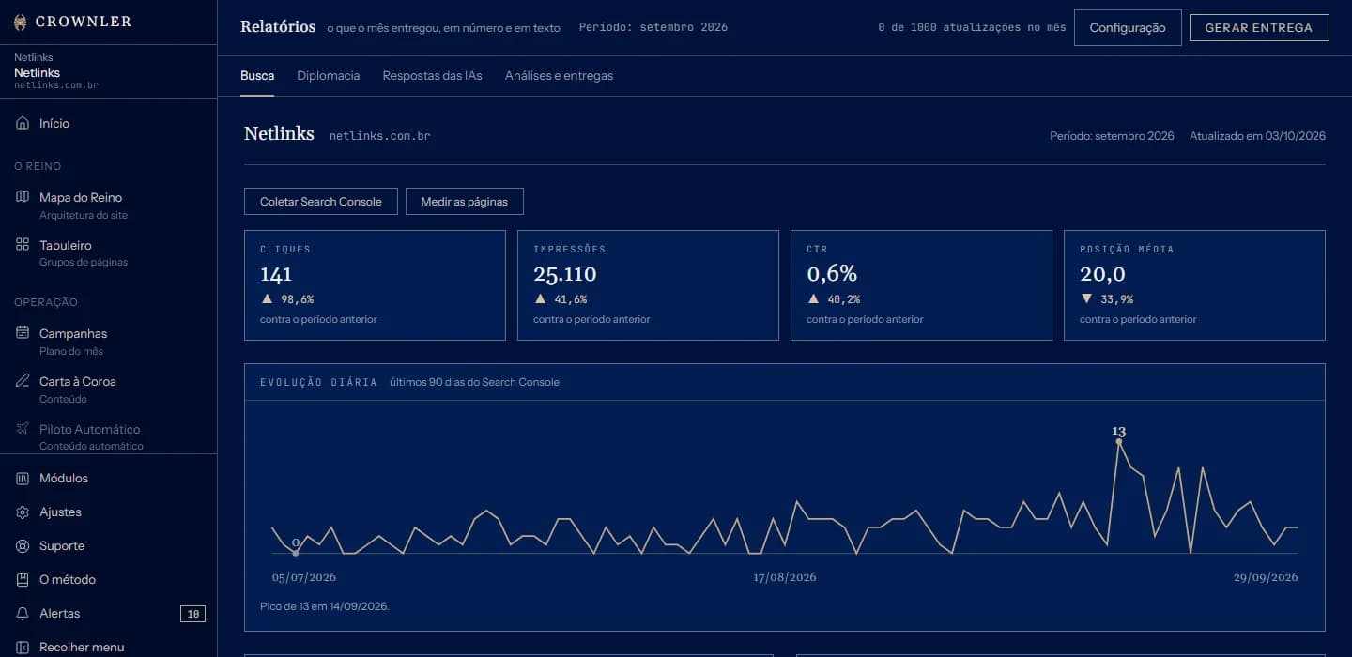Click the Configuração button
Image resolution: width=1352 pixels, height=657 pixels.
[x=1128, y=27]
